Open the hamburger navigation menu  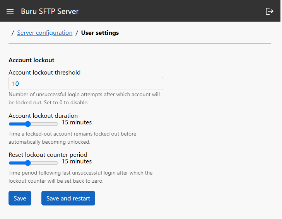pos(10,11)
